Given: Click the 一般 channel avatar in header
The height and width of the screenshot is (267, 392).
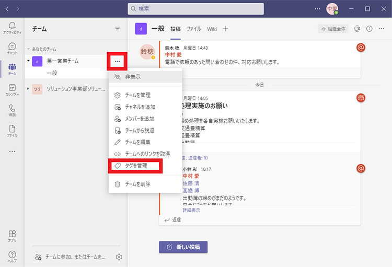Looking at the screenshot, I should point(141,29).
